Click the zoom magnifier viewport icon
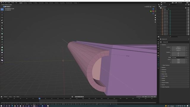Screen dimensions: 190x107 [155, 15]
